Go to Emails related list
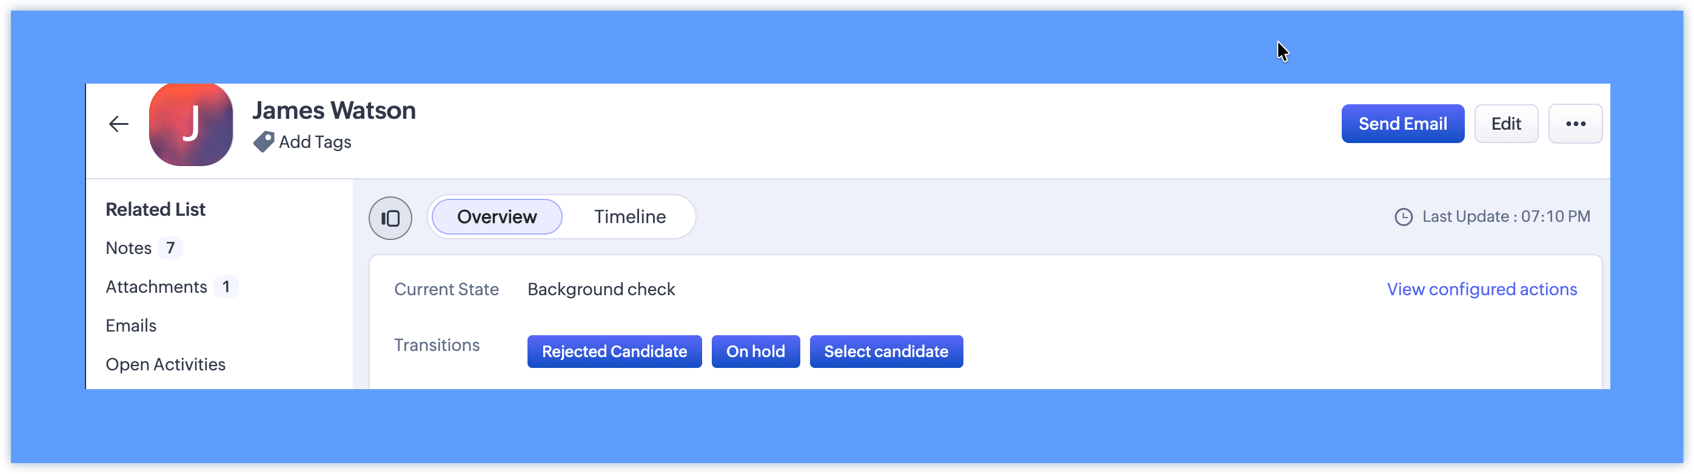1694x474 pixels. 131,325
